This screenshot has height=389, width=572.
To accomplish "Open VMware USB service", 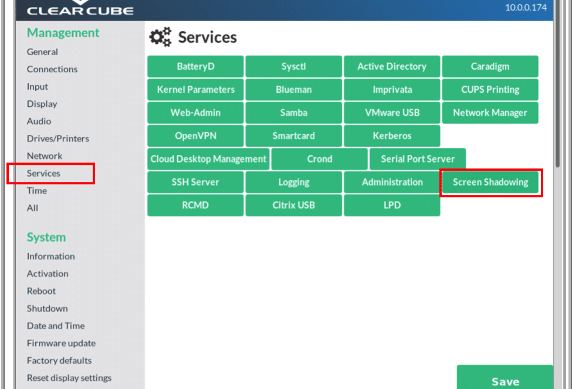I will pos(392,113).
